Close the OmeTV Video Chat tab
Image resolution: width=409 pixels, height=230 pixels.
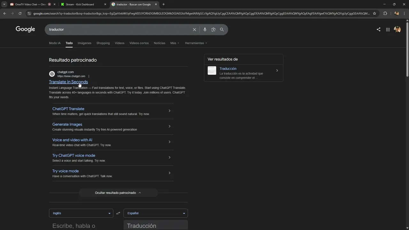point(54,4)
